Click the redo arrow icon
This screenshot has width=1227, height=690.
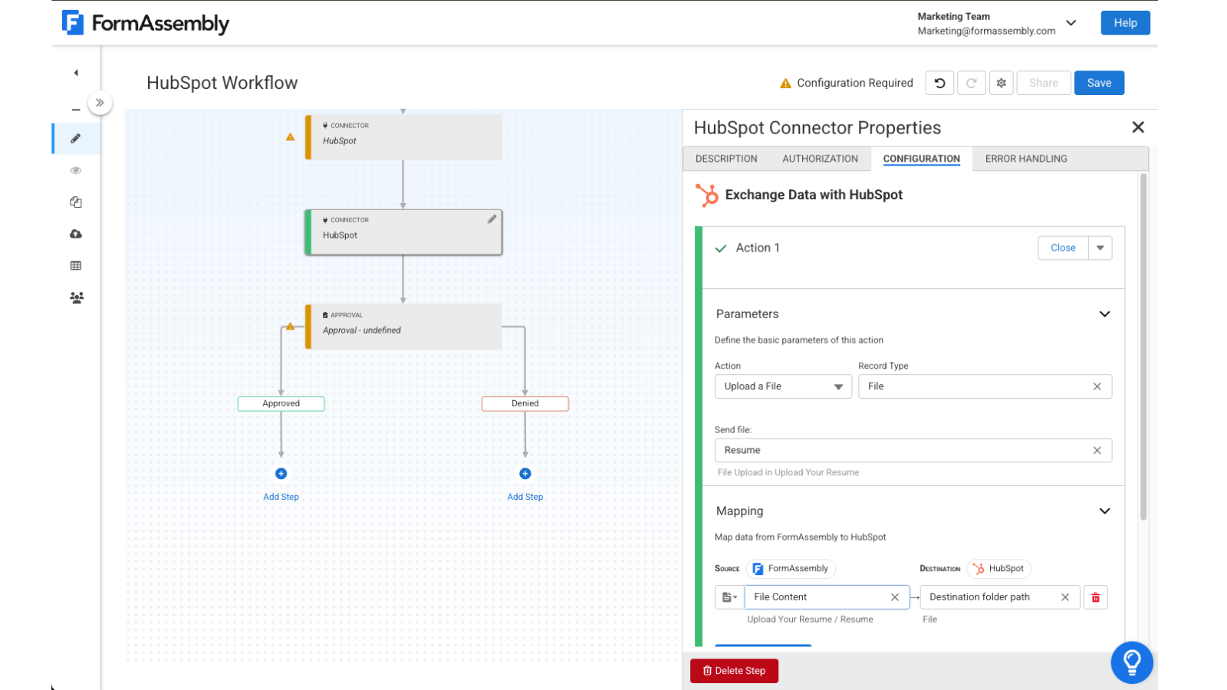972,83
